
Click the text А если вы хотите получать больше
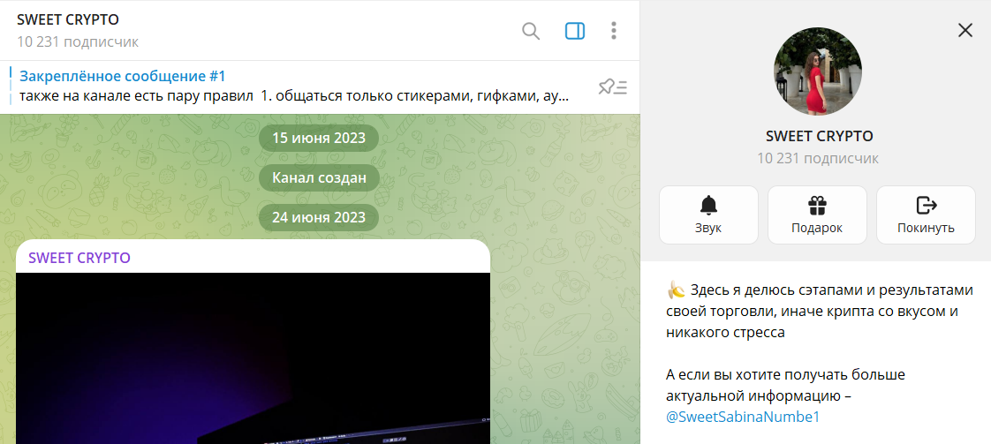coord(785,374)
